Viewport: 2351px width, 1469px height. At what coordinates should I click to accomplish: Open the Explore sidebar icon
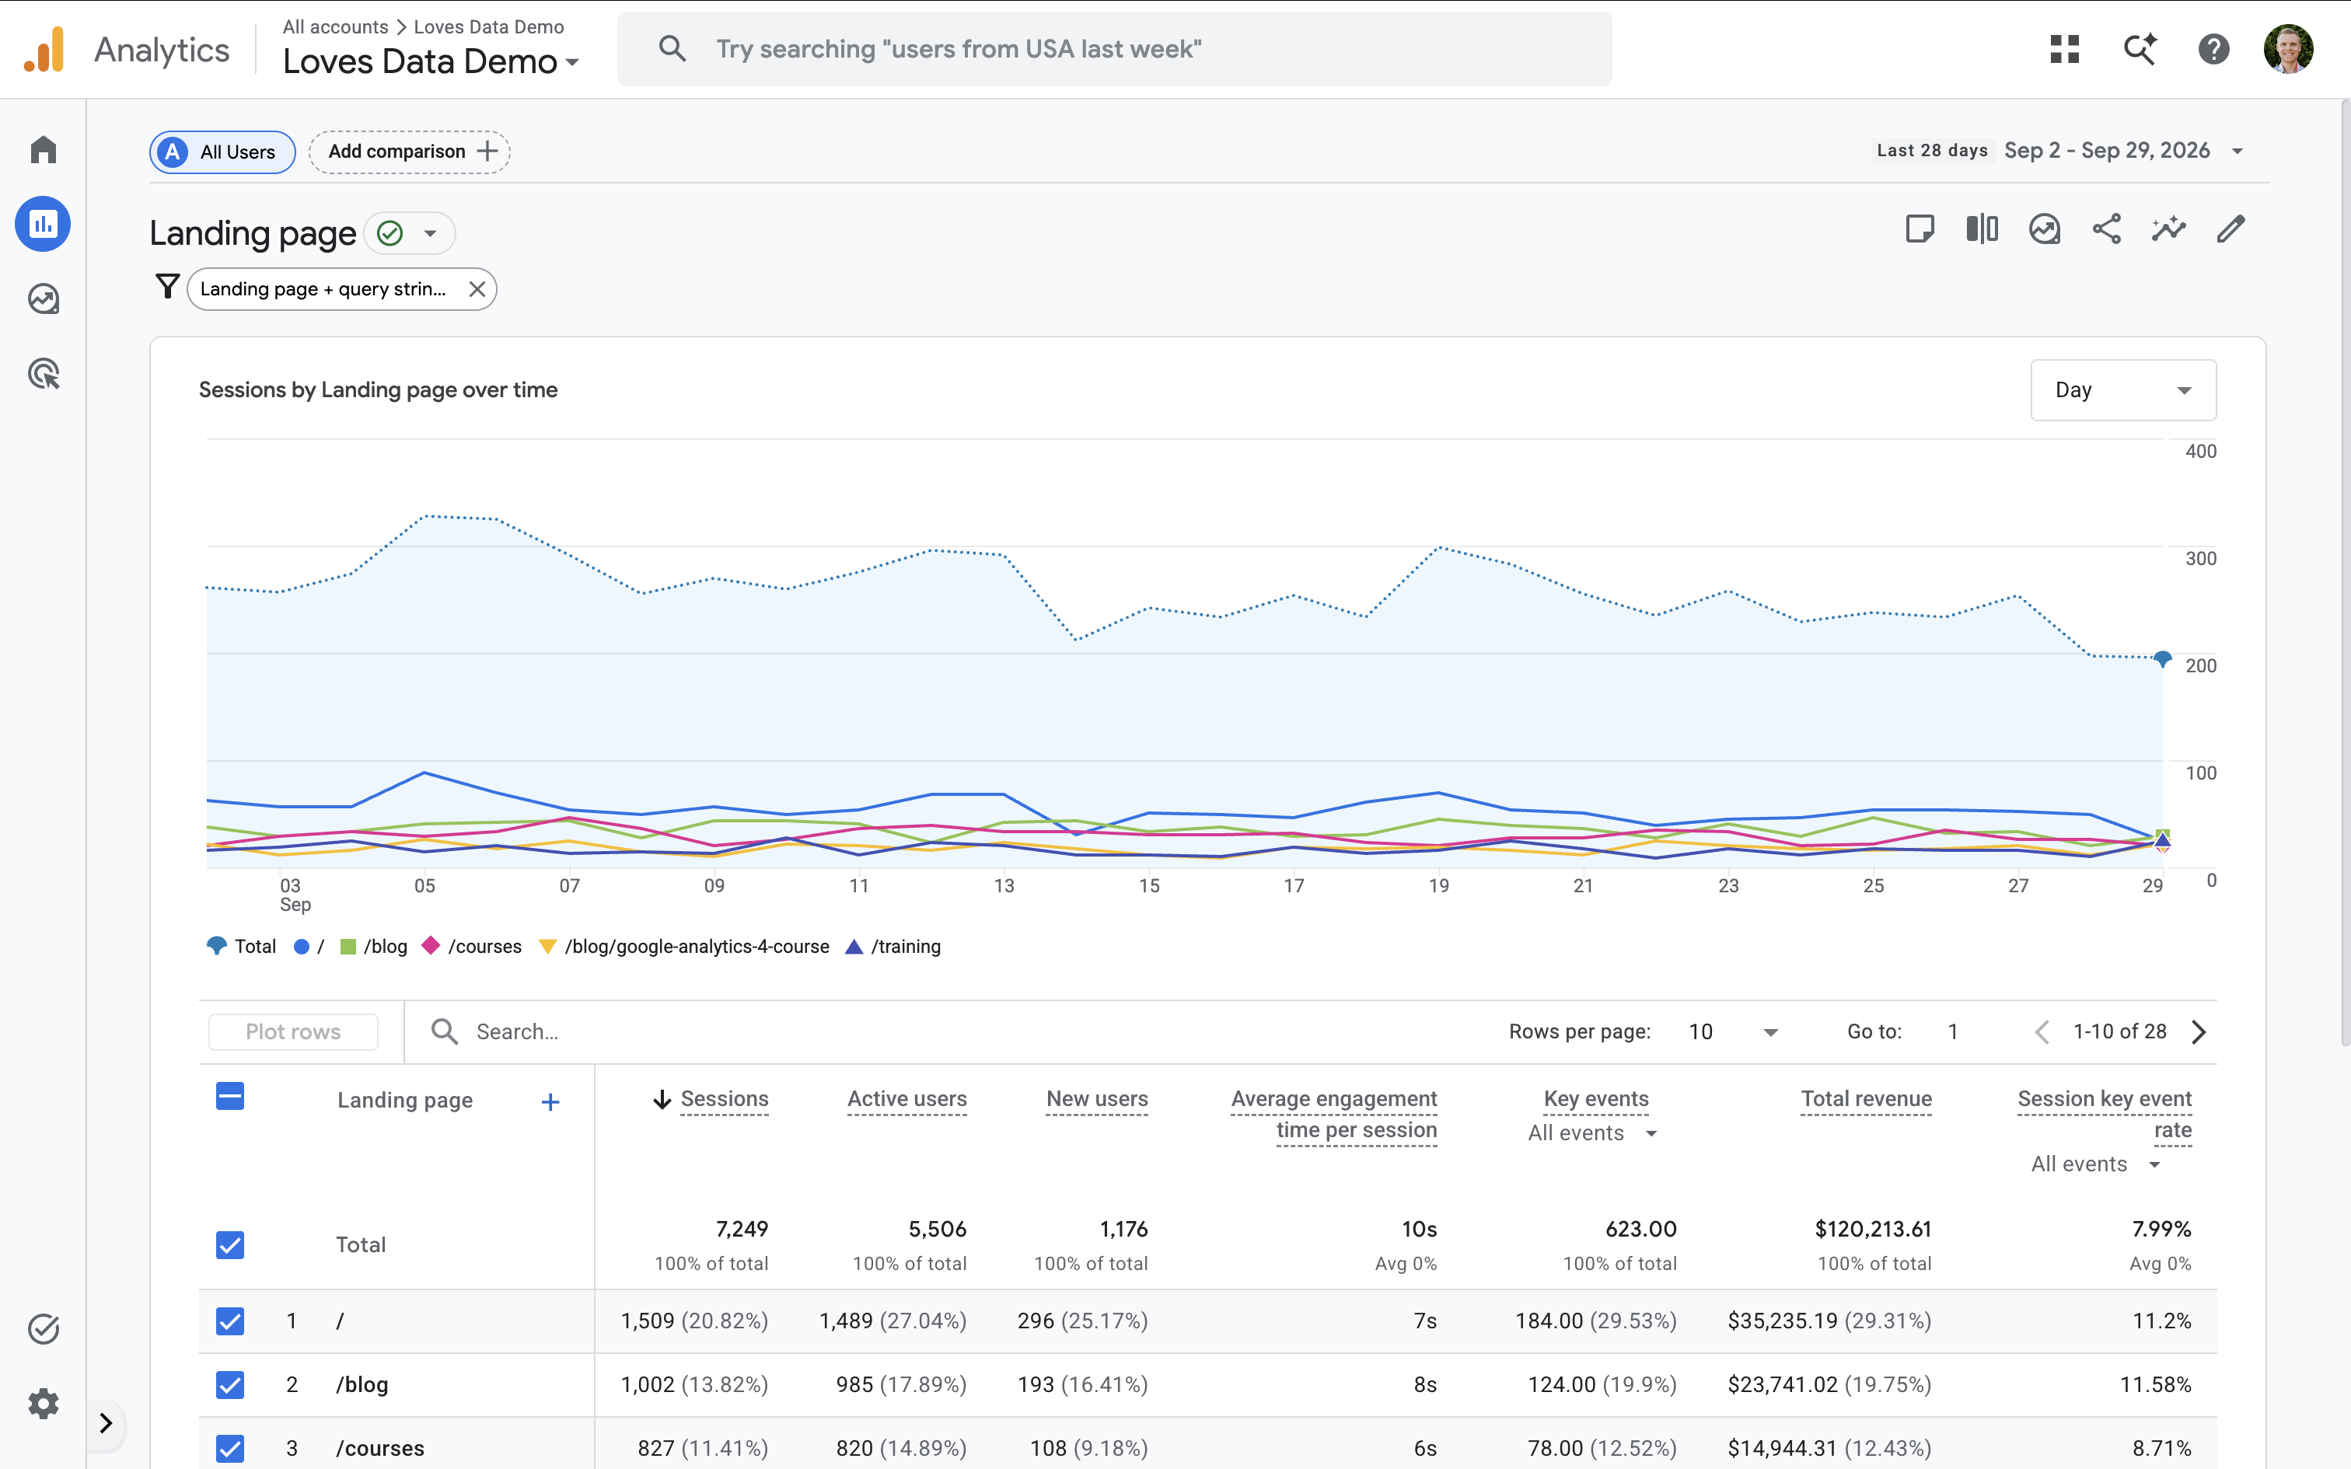[43, 299]
